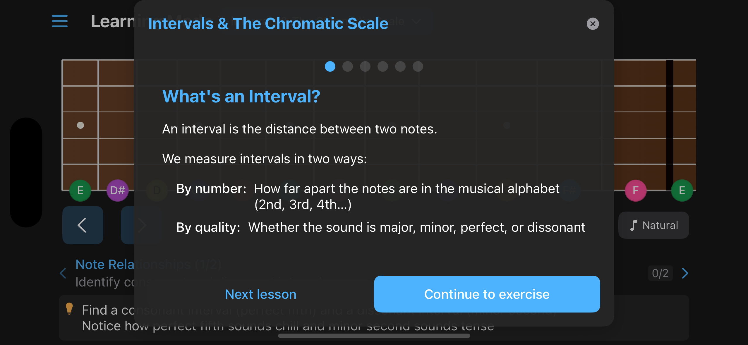The width and height of the screenshot is (748, 345).
Task: Open the hamburger menu icon
Action: [60, 21]
